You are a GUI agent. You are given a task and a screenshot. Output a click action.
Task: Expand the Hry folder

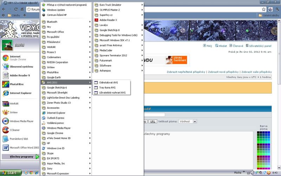click(x=66, y=27)
